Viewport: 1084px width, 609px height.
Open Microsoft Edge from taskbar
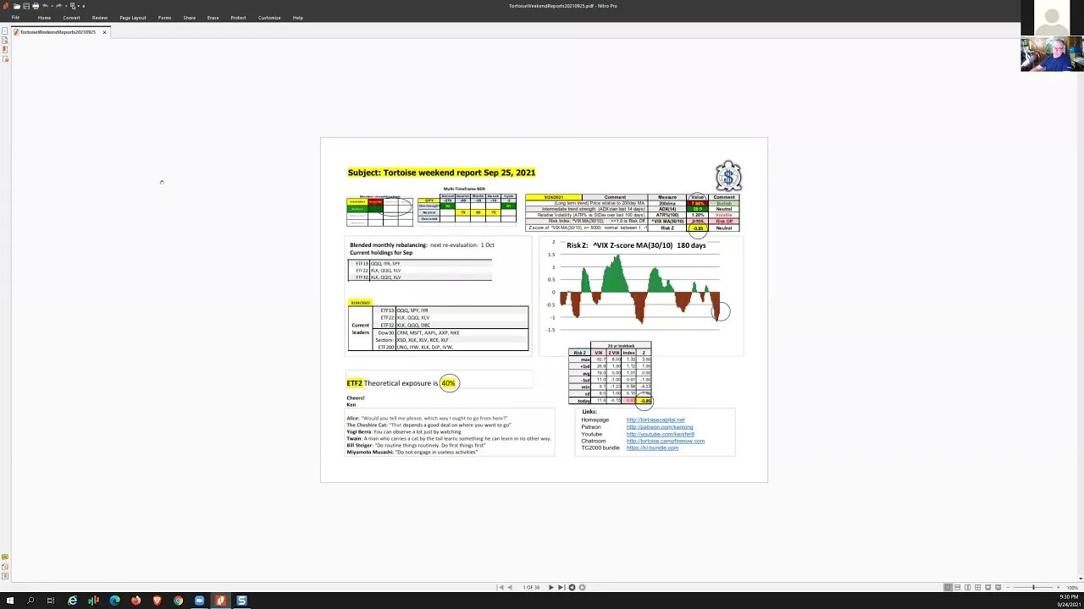click(114, 601)
